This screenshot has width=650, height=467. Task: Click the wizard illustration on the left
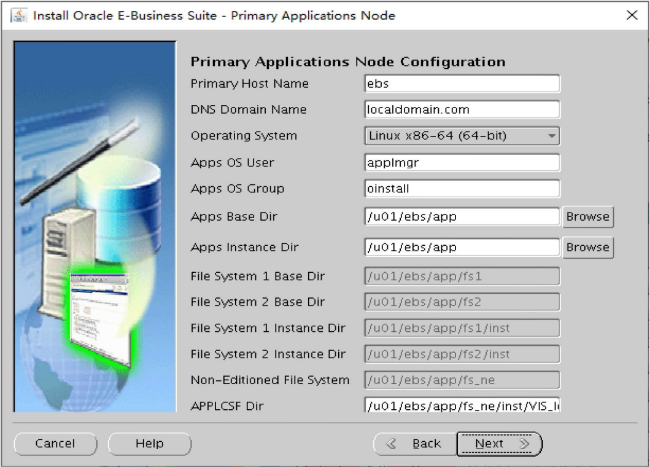pos(95,227)
